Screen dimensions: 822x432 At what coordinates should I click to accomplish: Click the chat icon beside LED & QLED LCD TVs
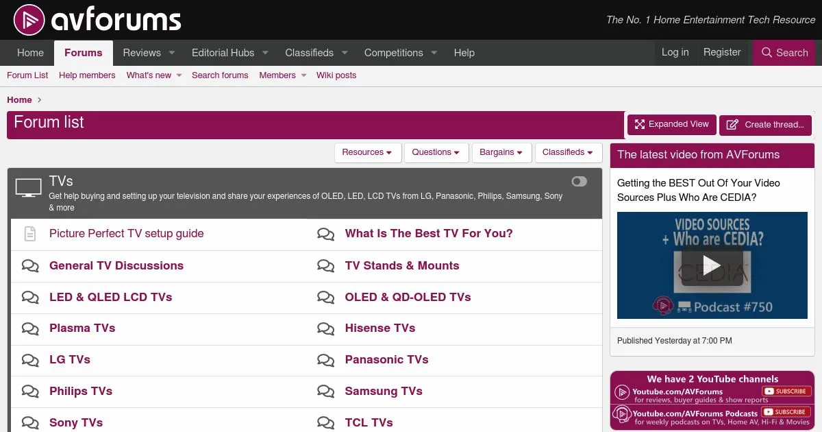(30, 298)
